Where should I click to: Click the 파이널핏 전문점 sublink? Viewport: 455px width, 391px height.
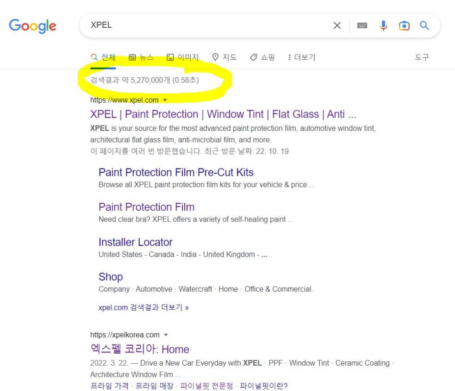click(207, 386)
